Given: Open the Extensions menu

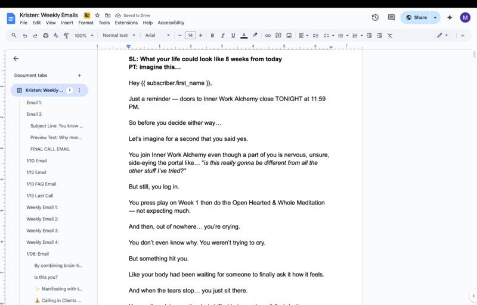Looking at the screenshot, I should tap(126, 23).
